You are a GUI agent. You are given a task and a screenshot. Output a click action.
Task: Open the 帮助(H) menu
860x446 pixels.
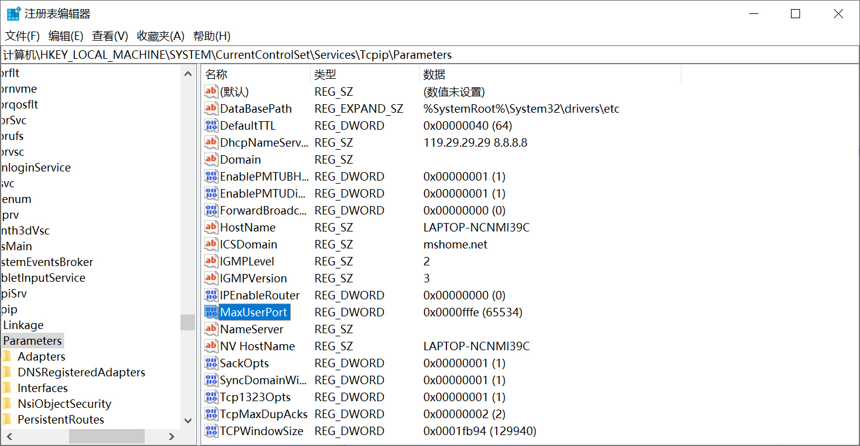click(x=212, y=36)
